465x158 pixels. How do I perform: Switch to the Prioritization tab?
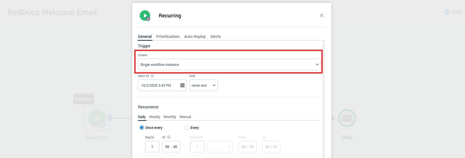(168, 37)
